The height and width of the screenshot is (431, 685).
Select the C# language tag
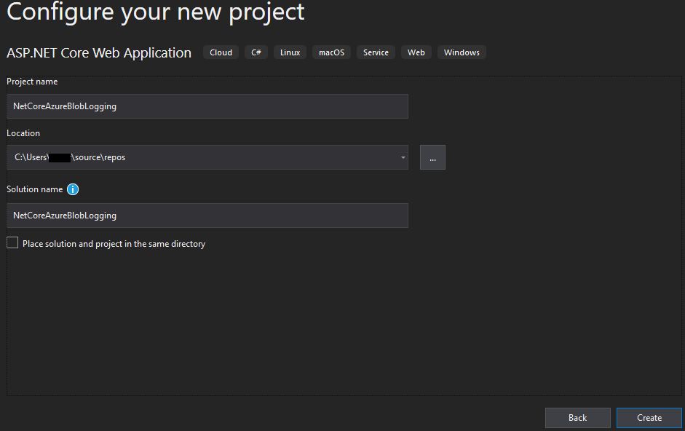(256, 52)
